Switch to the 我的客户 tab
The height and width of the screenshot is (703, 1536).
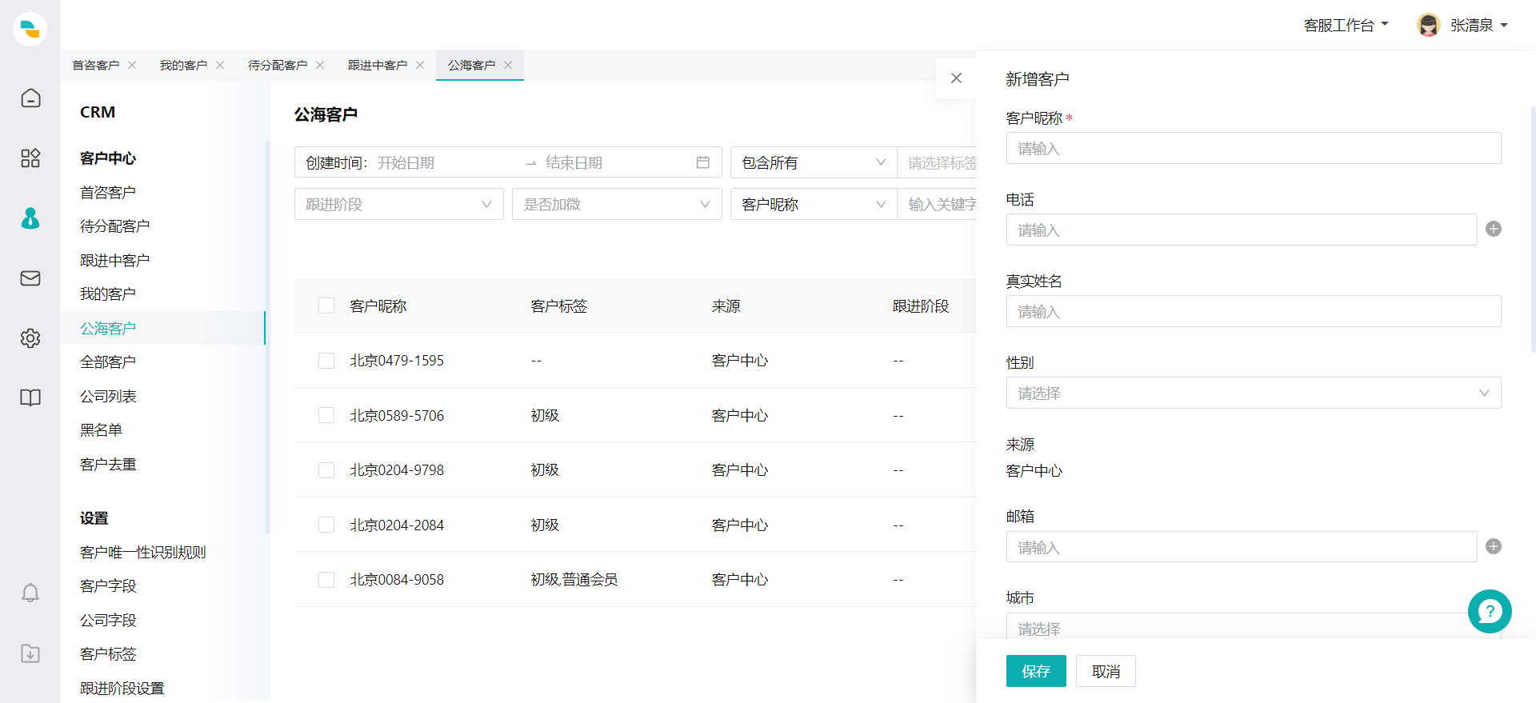point(183,65)
